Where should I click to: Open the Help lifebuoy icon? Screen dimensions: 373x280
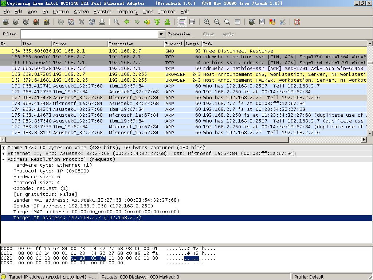(x=297, y=22)
